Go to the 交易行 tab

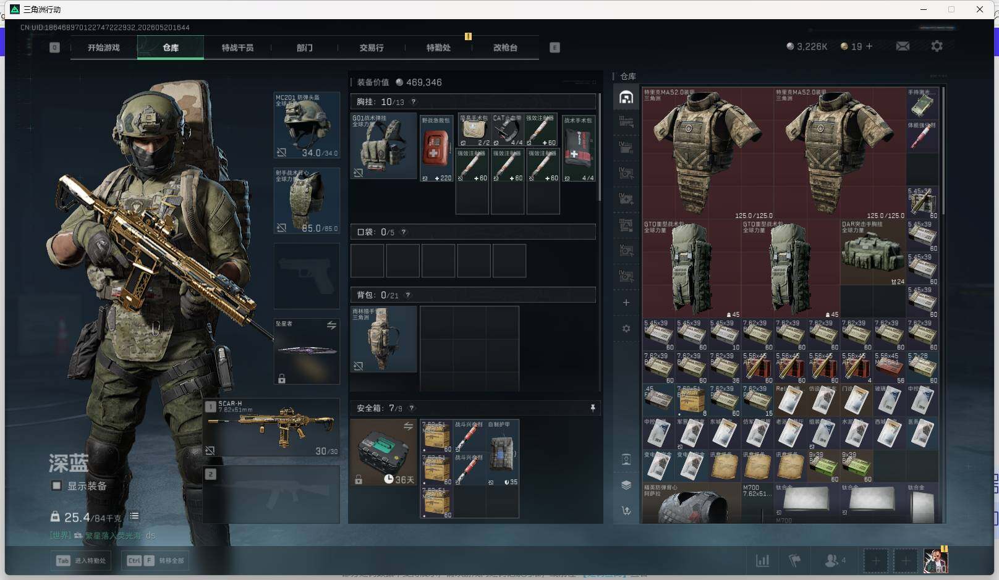tap(372, 48)
